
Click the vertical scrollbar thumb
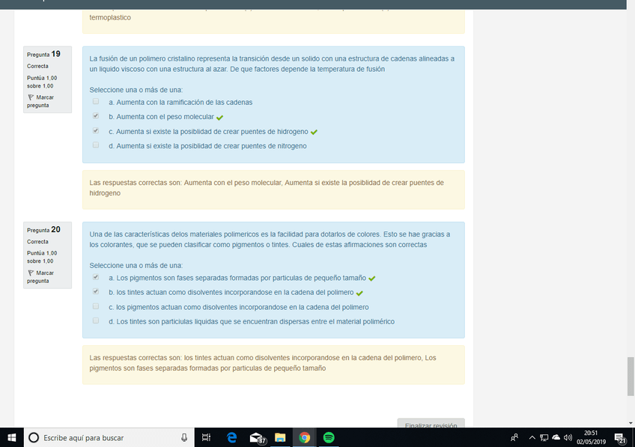[631, 376]
